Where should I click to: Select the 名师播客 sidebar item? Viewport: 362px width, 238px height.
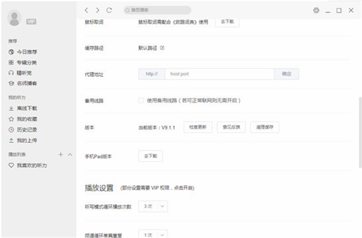coord(23,83)
